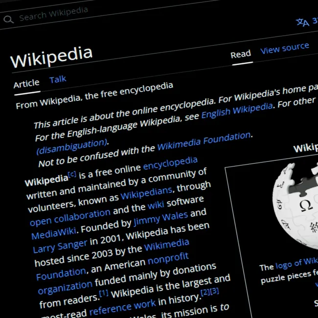This screenshot has height=318, width=318.
Task: Click the superscript note [c]
Action: [72, 175]
